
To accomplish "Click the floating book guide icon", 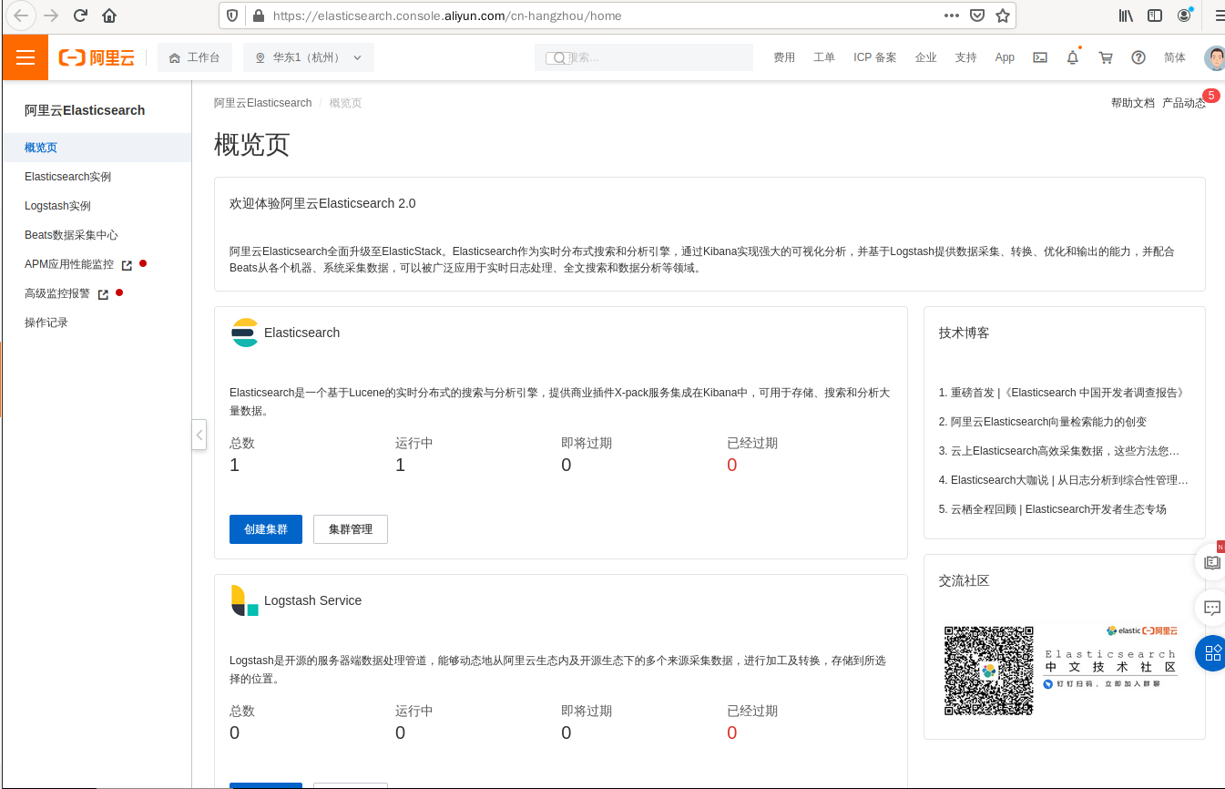I will [x=1211, y=563].
